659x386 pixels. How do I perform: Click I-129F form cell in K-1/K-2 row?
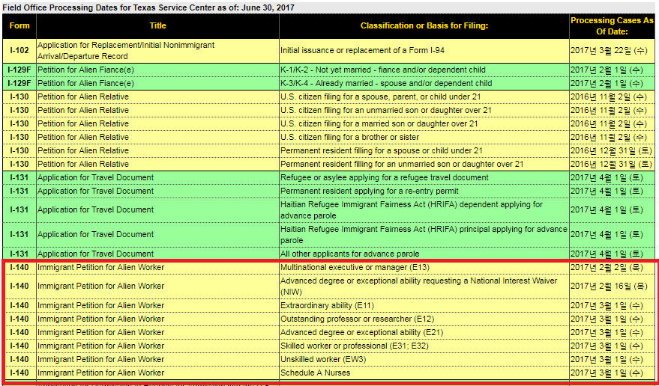19,70
